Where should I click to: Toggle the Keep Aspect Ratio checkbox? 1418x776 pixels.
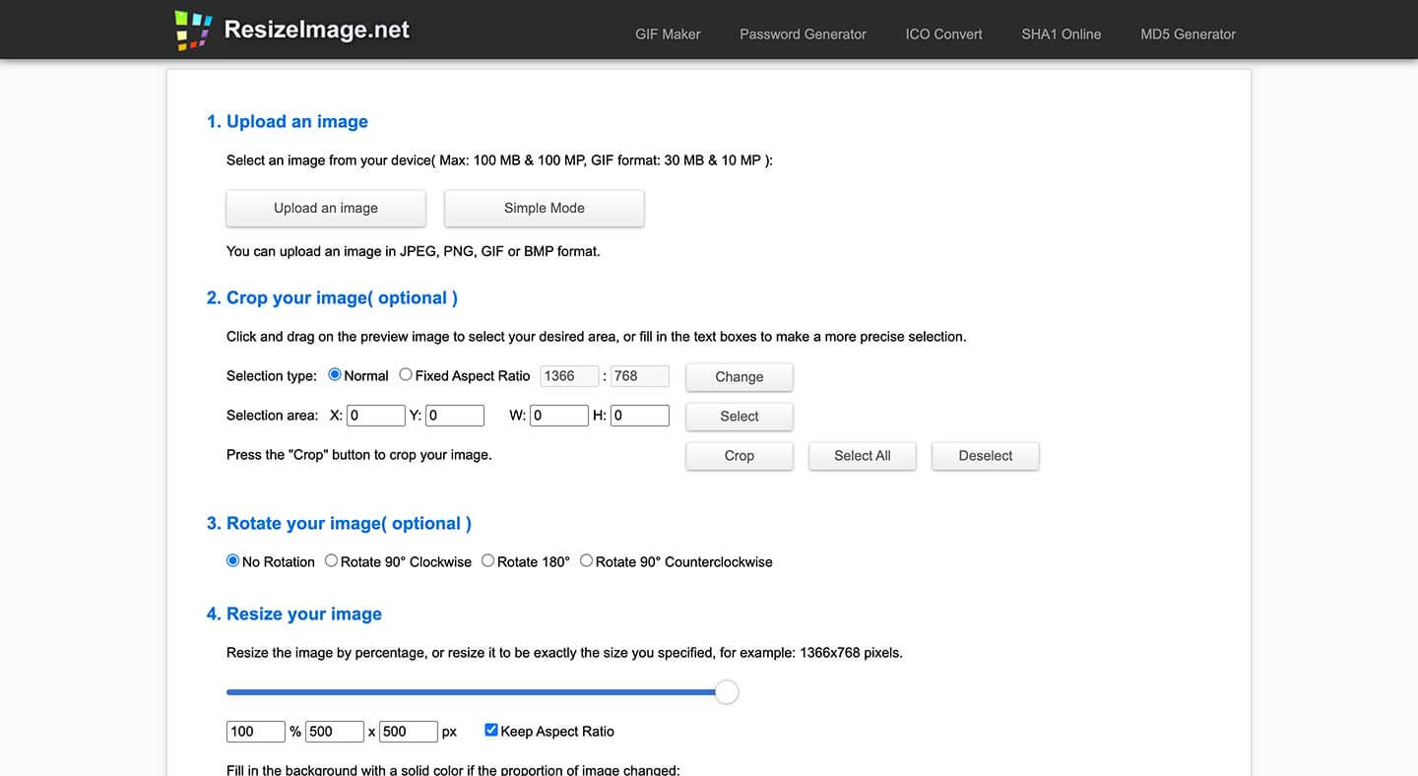(491, 730)
